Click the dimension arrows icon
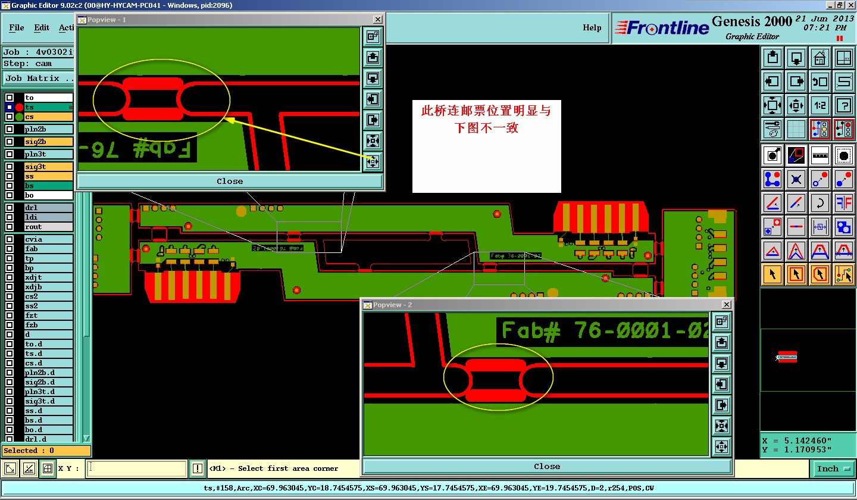857x500 pixels. pos(820,226)
